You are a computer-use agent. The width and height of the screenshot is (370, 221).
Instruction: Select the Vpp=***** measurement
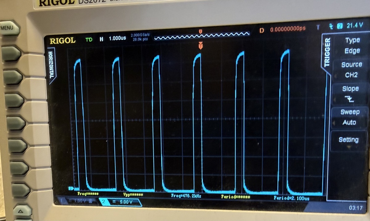tap(133, 195)
